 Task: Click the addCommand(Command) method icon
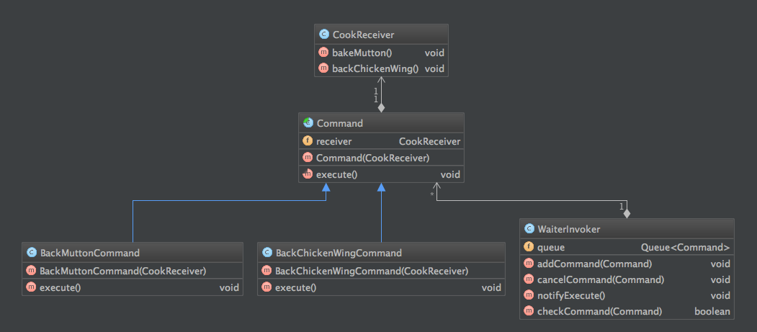point(528,264)
